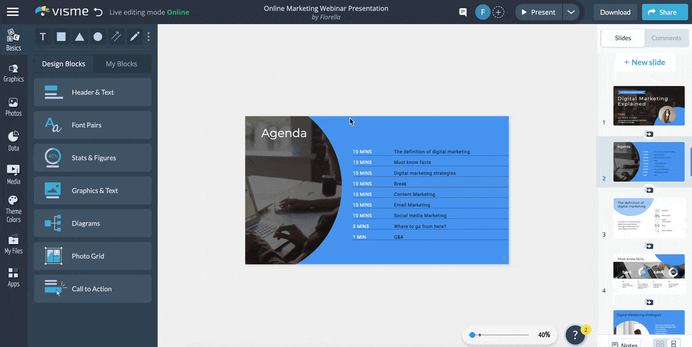Screen dimensions: 692x347
Task: Click the undo arrow icon
Action: click(x=98, y=12)
